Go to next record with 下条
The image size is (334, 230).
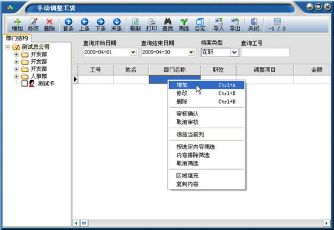pos(100,25)
